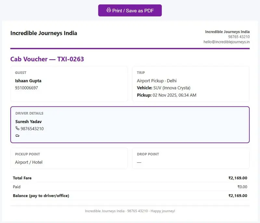Select the Total Fare amount ₹2,169.00

pos(238,178)
